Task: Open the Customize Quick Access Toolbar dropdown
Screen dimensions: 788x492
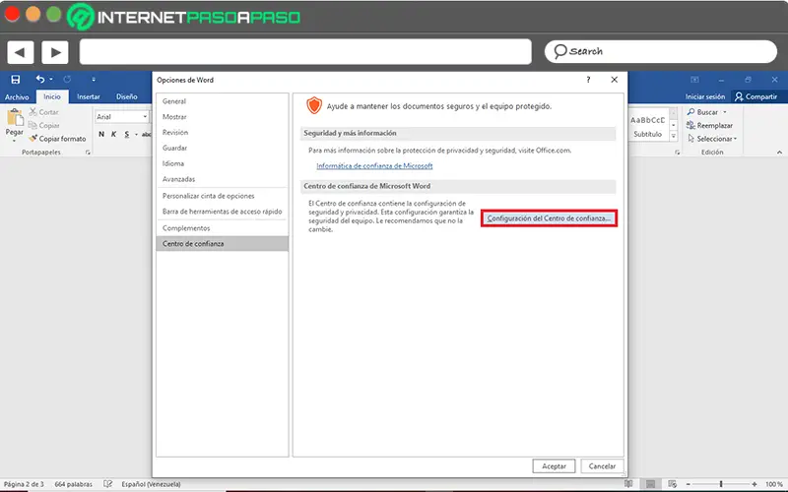Action: pos(94,80)
